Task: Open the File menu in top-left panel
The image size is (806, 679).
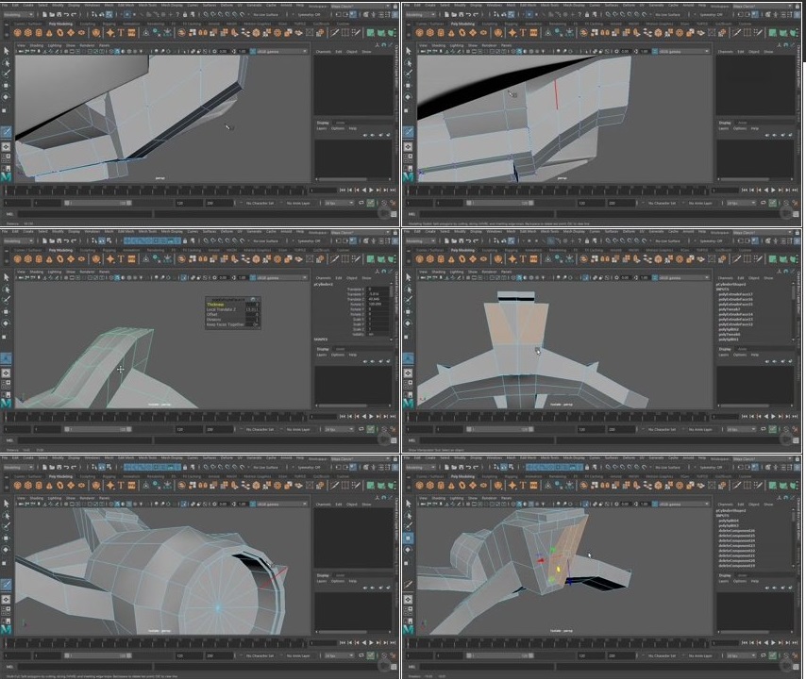Action: (x=5, y=5)
